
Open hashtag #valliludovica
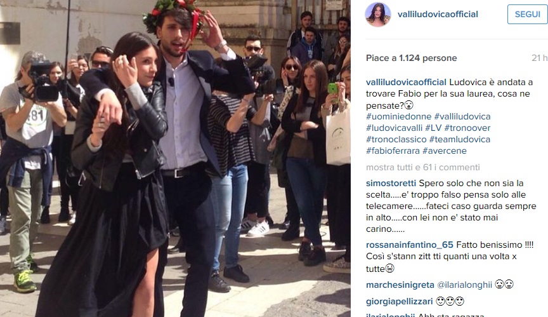point(462,116)
